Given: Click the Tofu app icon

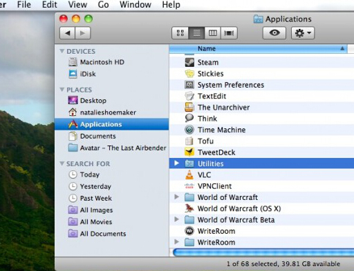Looking at the screenshot, I should [x=189, y=141].
